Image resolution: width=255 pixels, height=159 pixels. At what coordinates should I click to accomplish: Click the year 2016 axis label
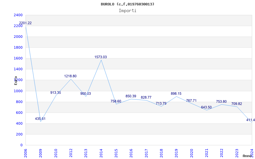131,153
